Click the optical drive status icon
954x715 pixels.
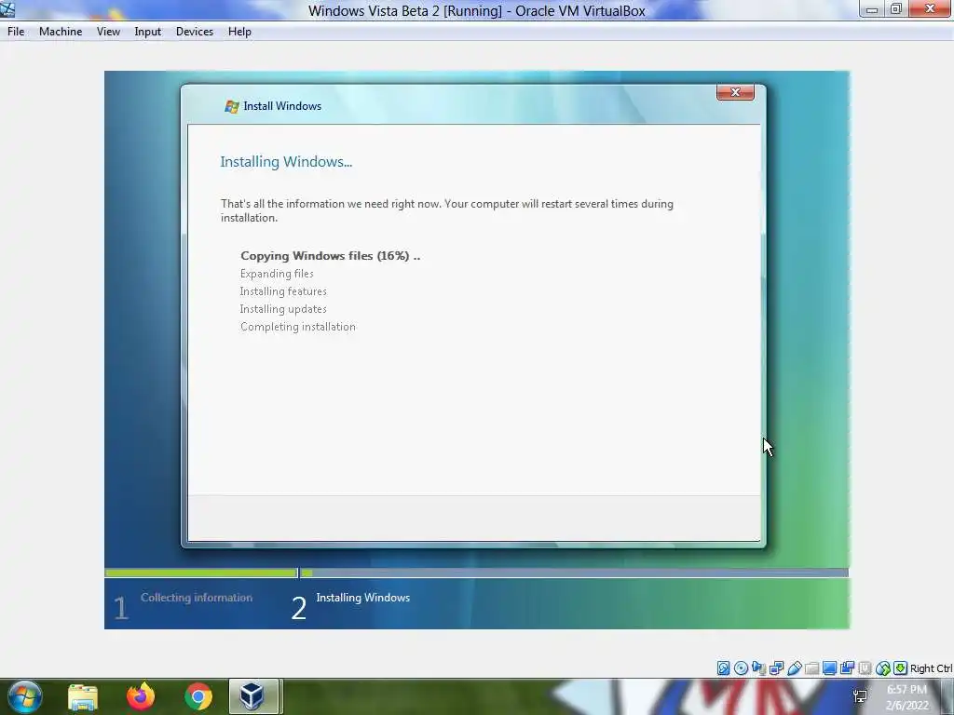click(741, 668)
